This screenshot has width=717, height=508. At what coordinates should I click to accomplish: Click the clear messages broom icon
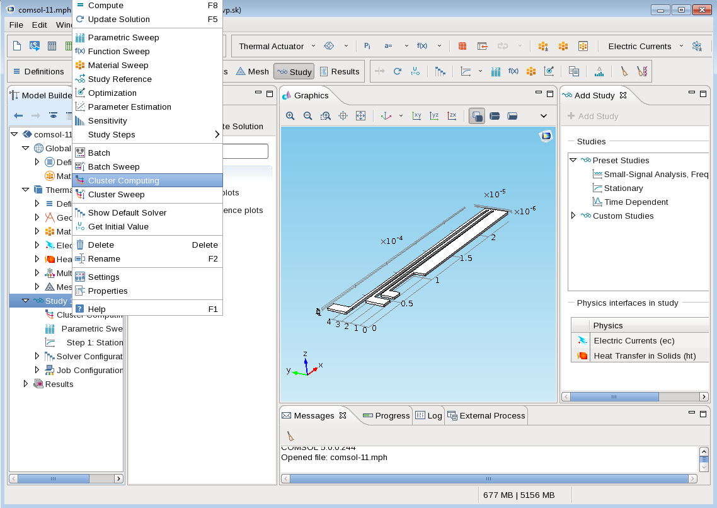pyautogui.click(x=290, y=436)
